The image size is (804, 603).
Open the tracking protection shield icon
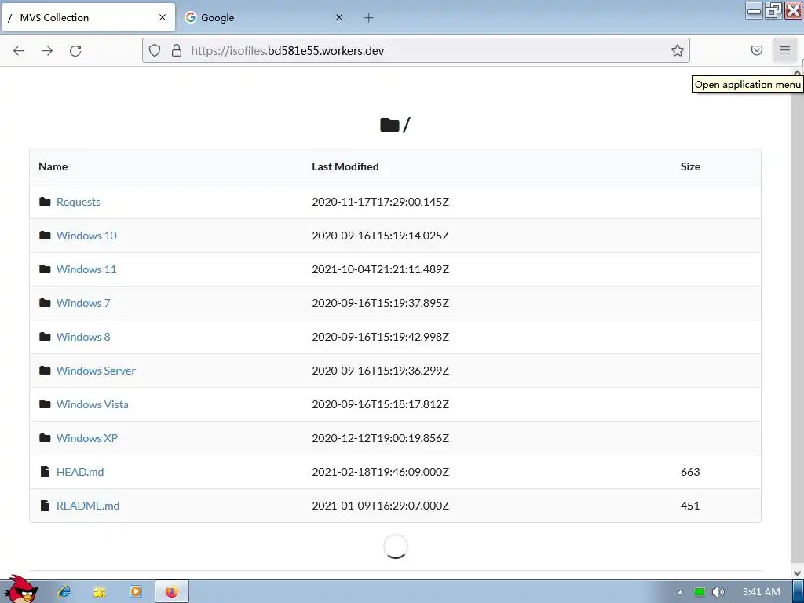point(155,50)
